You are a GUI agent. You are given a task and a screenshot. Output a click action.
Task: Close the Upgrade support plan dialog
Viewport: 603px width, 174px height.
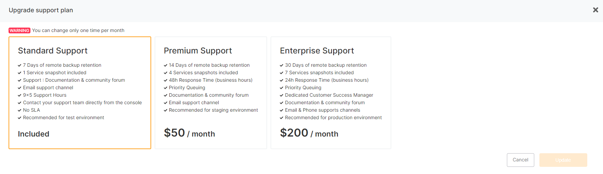(x=595, y=10)
